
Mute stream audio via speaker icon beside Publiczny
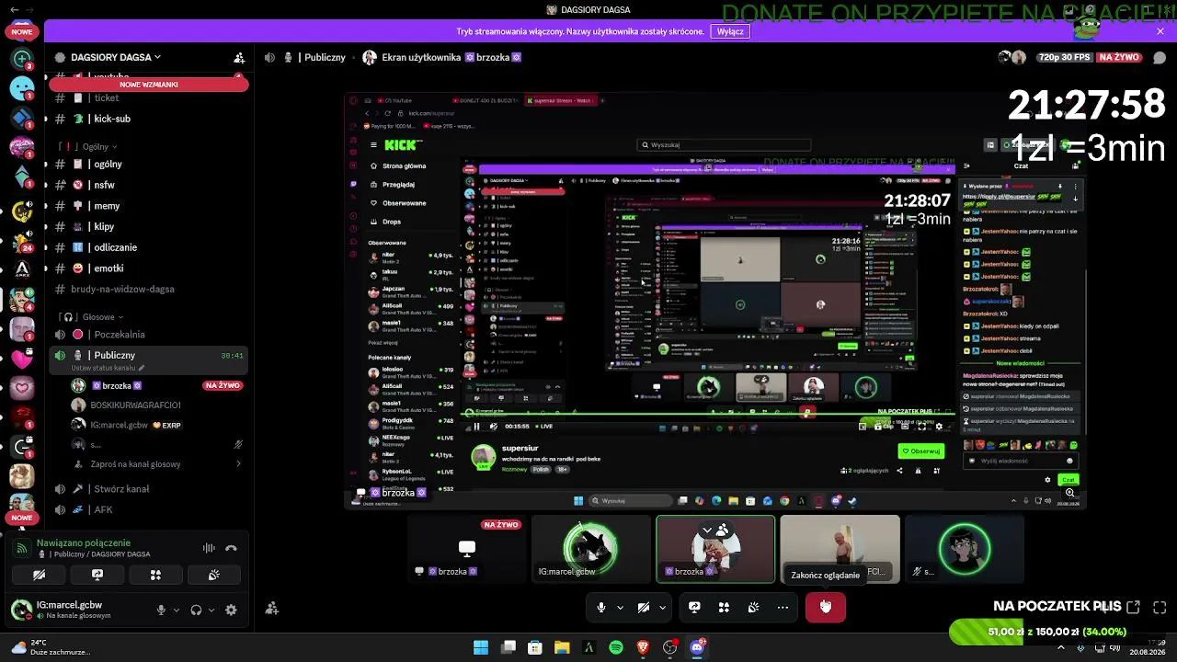pyautogui.click(x=269, y=57)
